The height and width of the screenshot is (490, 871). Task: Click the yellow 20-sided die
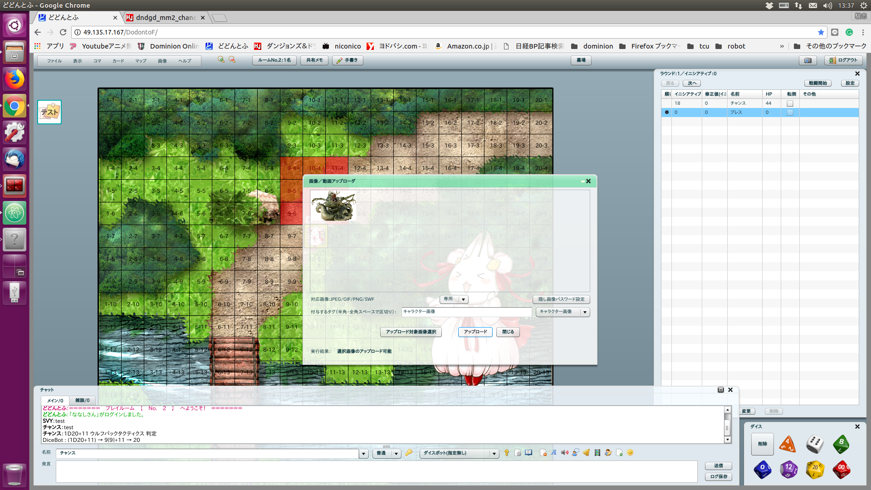click(815, 470)
